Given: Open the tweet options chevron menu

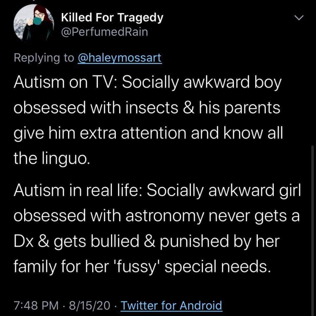Looking at the screenshot, I should click(x=299, y=18).
